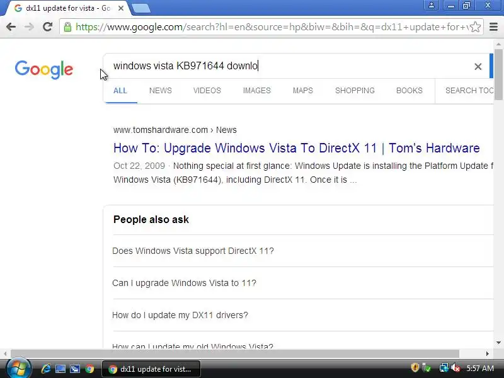Viewport: 504px width, 378px height.
Task: Click the horizontal scrollbar left arrow
Action: click(5, 353)
